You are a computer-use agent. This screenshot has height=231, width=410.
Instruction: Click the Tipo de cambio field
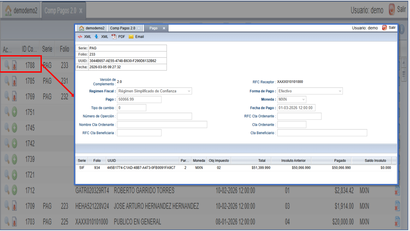[x=131, y=108]
